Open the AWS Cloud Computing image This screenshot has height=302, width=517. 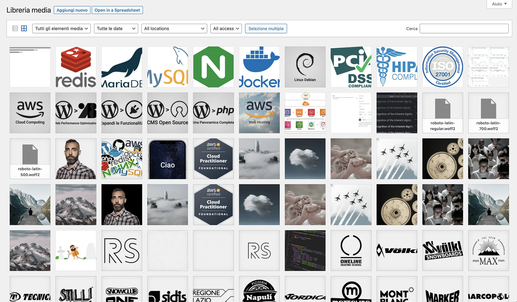tap(30, 113)
